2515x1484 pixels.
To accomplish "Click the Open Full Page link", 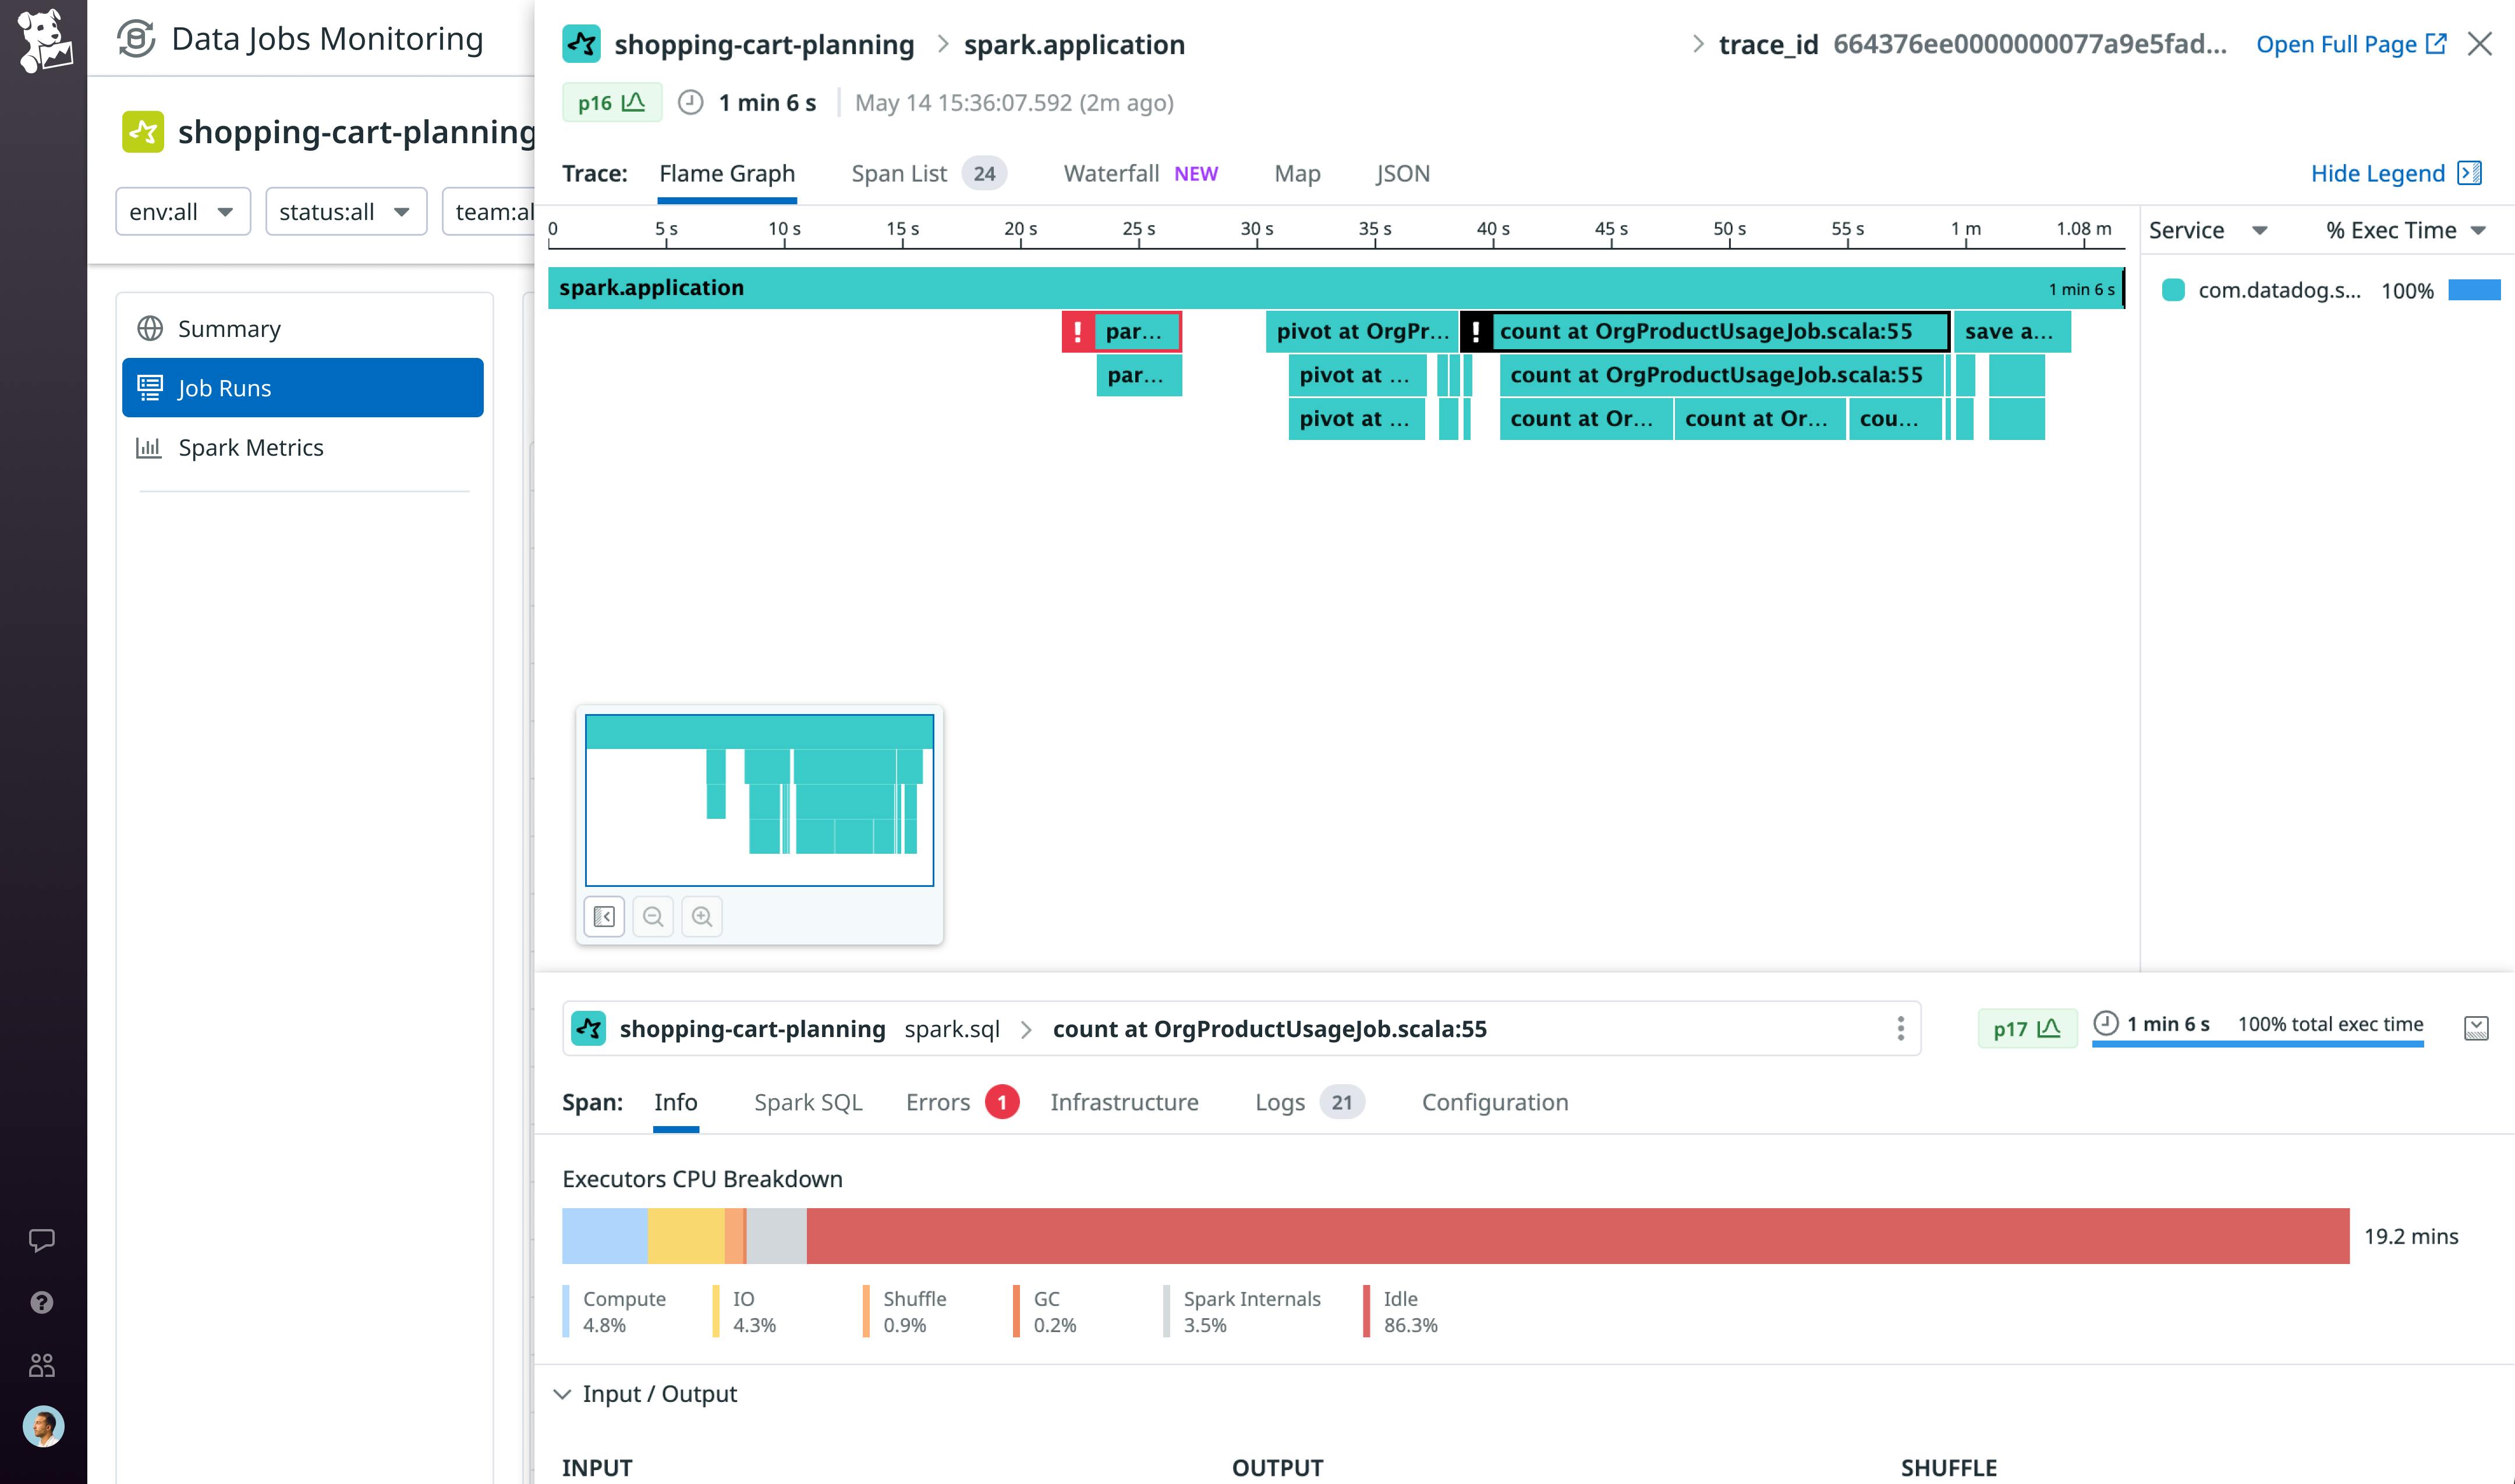I will click(2352, 44).
